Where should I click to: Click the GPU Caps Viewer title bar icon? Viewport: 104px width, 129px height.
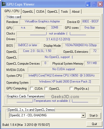(x=4, y=4)
